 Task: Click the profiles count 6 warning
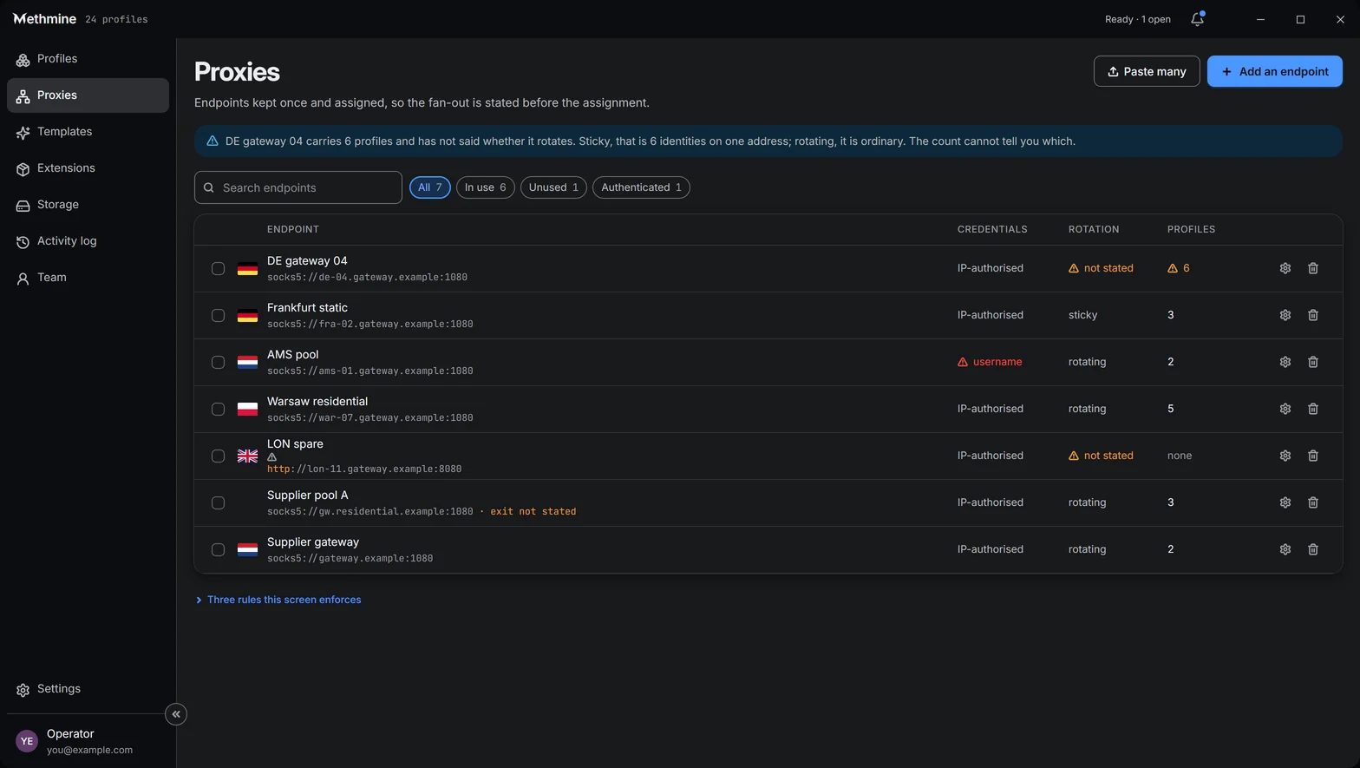pyautogui.click(x=1178, y=268)
